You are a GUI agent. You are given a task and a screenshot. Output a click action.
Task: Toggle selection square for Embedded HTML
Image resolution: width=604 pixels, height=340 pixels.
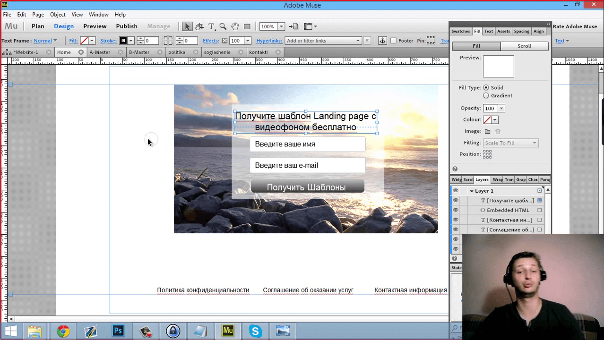coord(540,210)
